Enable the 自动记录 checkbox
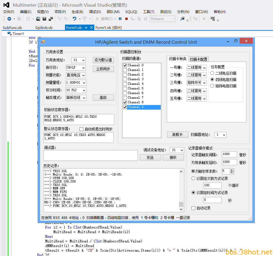The height and width of the screenshot is (256, 273). 193,208
